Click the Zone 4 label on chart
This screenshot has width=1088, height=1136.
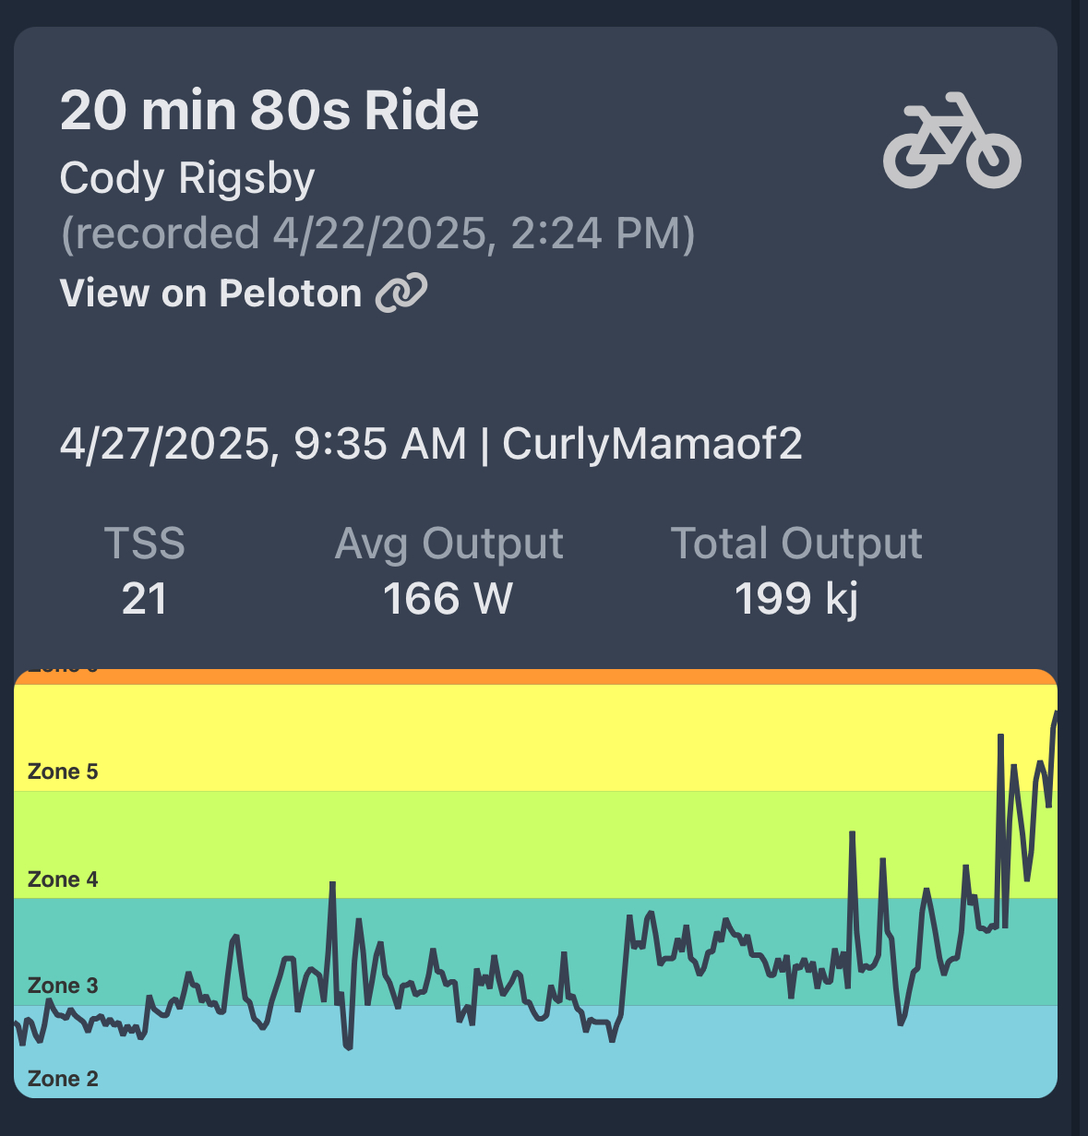pyautogui.click(x=63, y=879)
